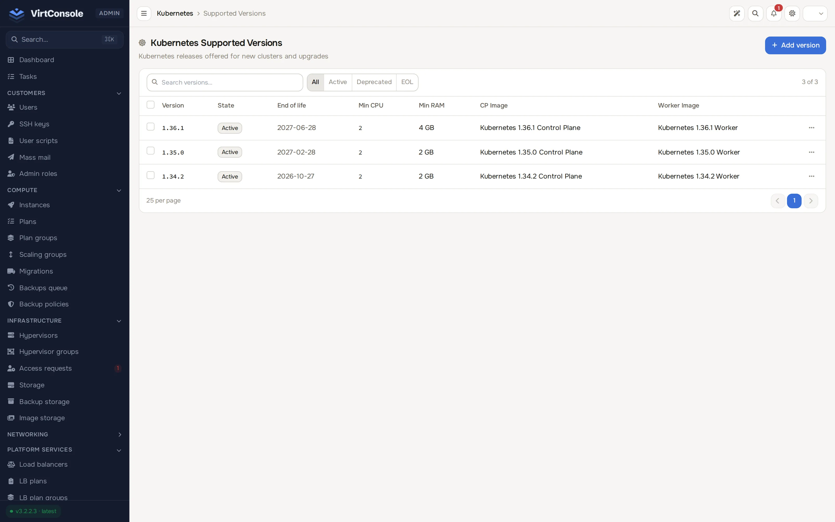Screen dimensions: 835x522
Task: Open Image storage page
Action: (x=64, y=418)
